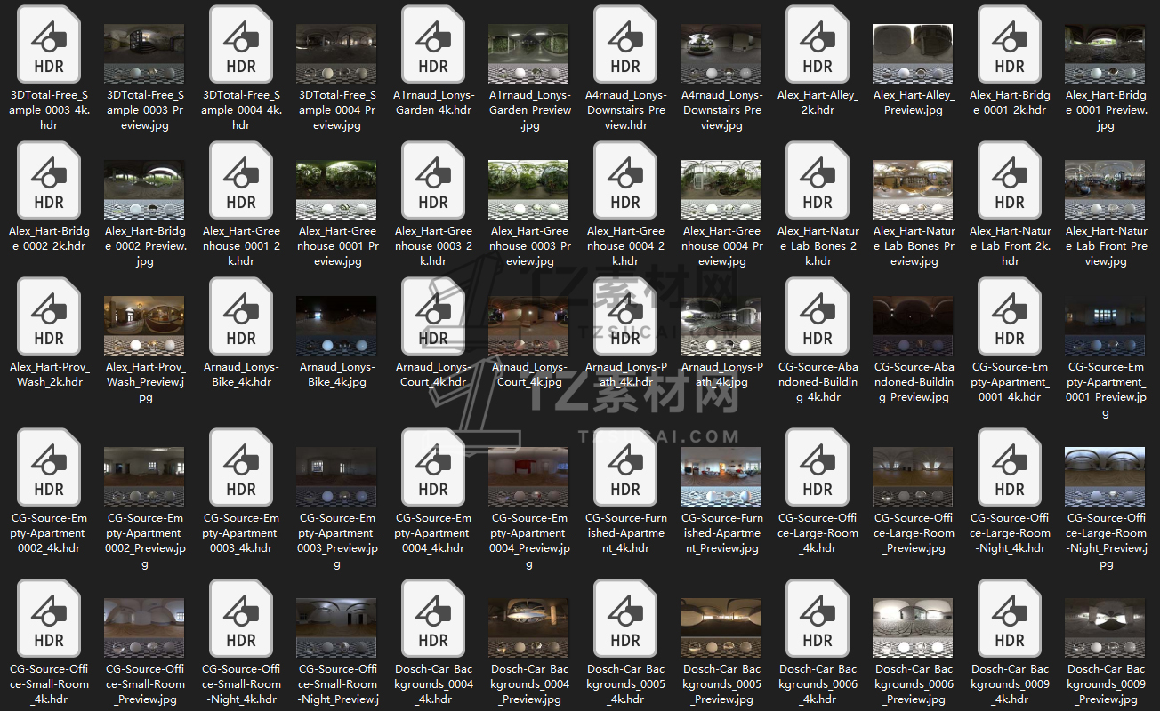
Task: Select the file name "CG-Source-Empty-Apartment_0003_4k.hdr"
Action: (241, 533)
